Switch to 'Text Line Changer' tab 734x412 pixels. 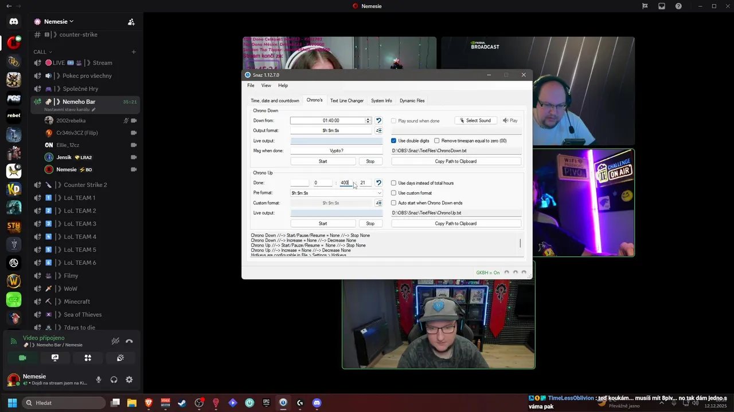pyautogui.click(x=347, y=101)
